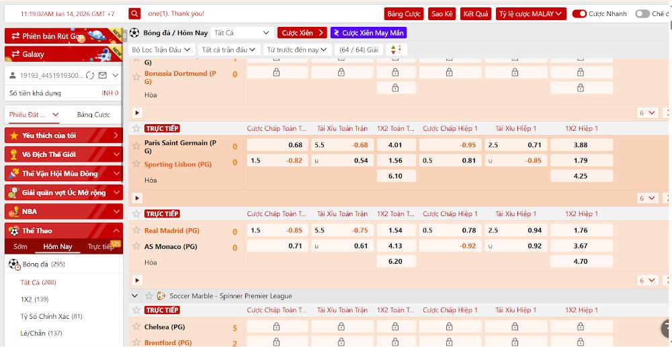
Task: Star the Chelsea match header row
Action: 136,310
